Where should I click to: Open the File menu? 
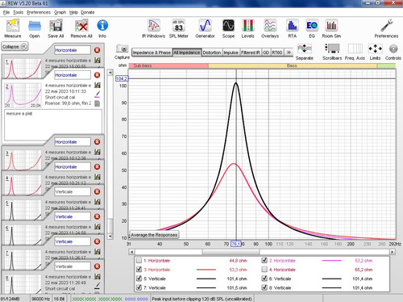point(6,12)
